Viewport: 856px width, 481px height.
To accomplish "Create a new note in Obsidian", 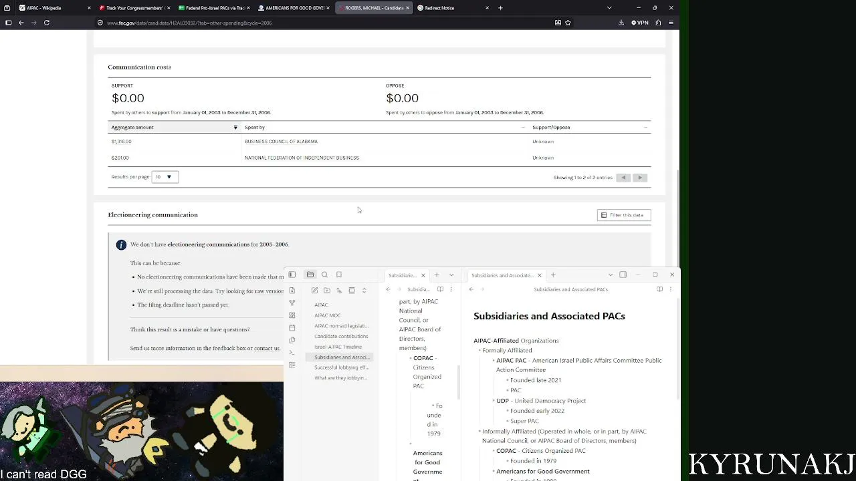I will pyautogui.click(x=314, y=290).
